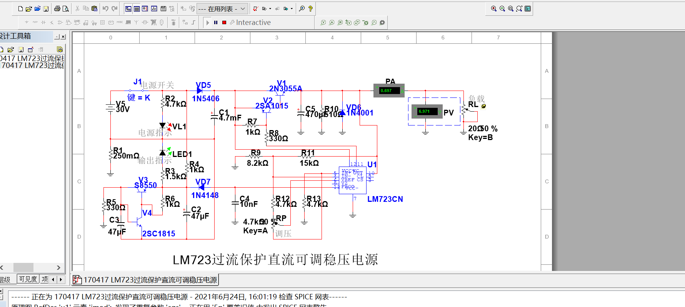The image size is (685, 307).
Task: Open probe settings gear
Action: 382,23
